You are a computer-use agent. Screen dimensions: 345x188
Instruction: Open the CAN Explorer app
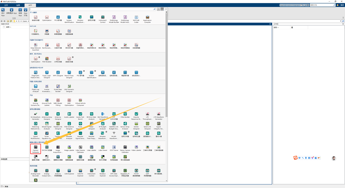coord(69,171)
